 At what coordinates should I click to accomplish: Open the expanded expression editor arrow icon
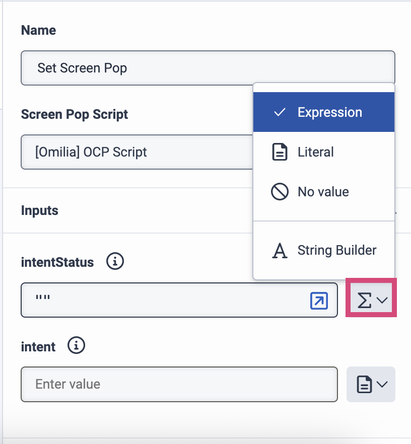(x=319, y=301)
